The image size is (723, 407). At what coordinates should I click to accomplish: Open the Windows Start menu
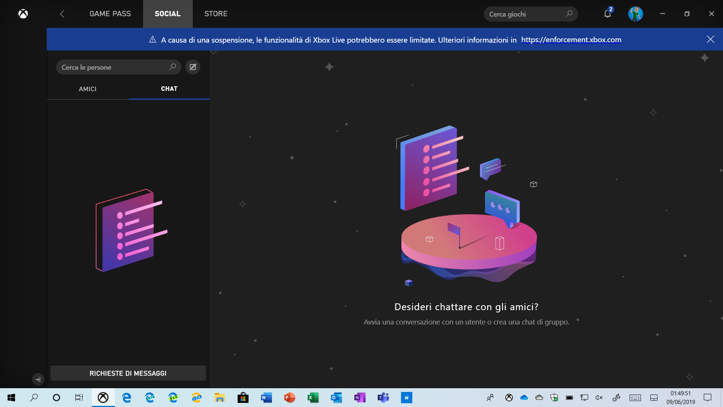(x=11, y=398)
